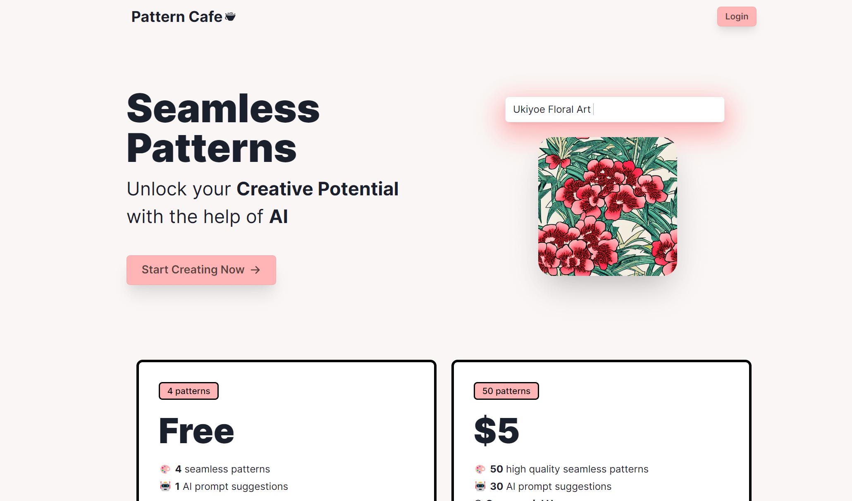Click the 30 AI prompt suggestions text
Image resolution: width=852 pixels, height=501 pixels.
[551, 487]
